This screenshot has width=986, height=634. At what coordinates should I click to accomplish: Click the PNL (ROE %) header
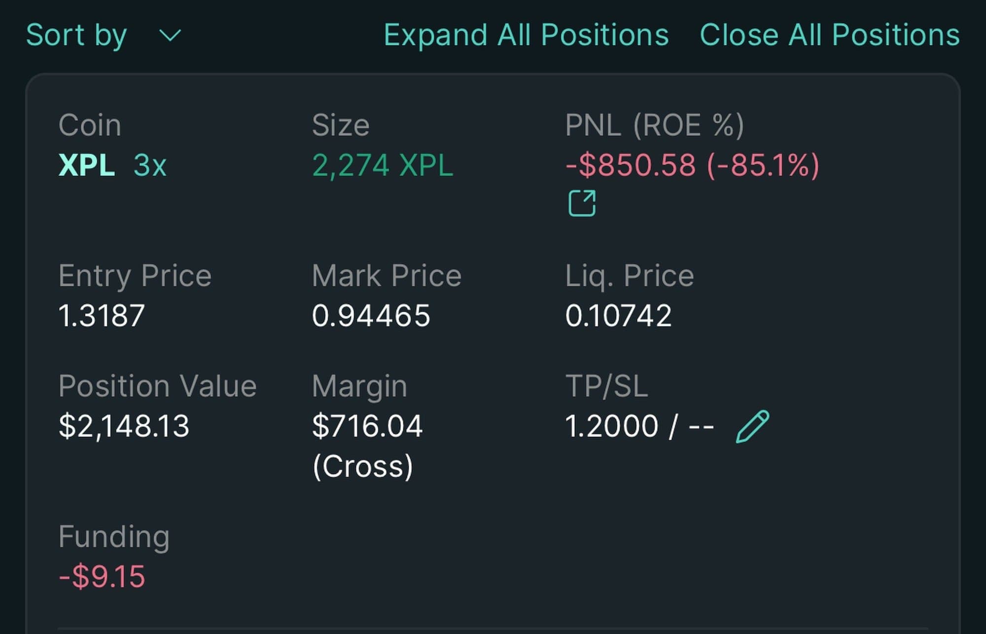654,125
